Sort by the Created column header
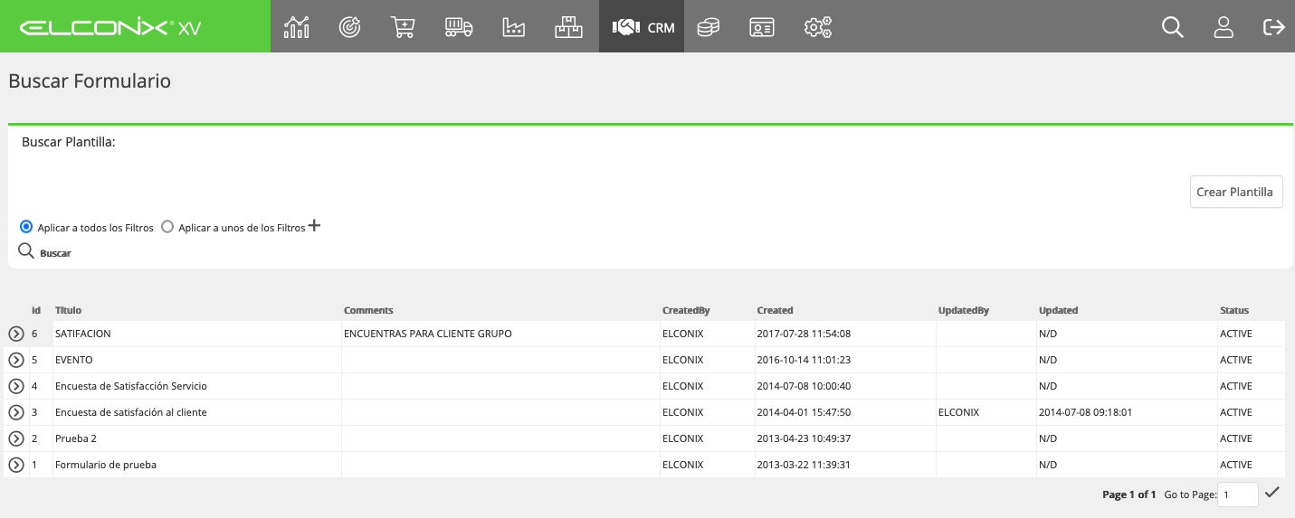1295x518 pixels. tap(775, 310)
